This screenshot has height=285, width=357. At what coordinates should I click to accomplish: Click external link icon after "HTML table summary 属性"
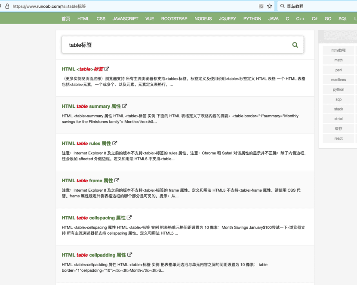(x=124, y=106)
